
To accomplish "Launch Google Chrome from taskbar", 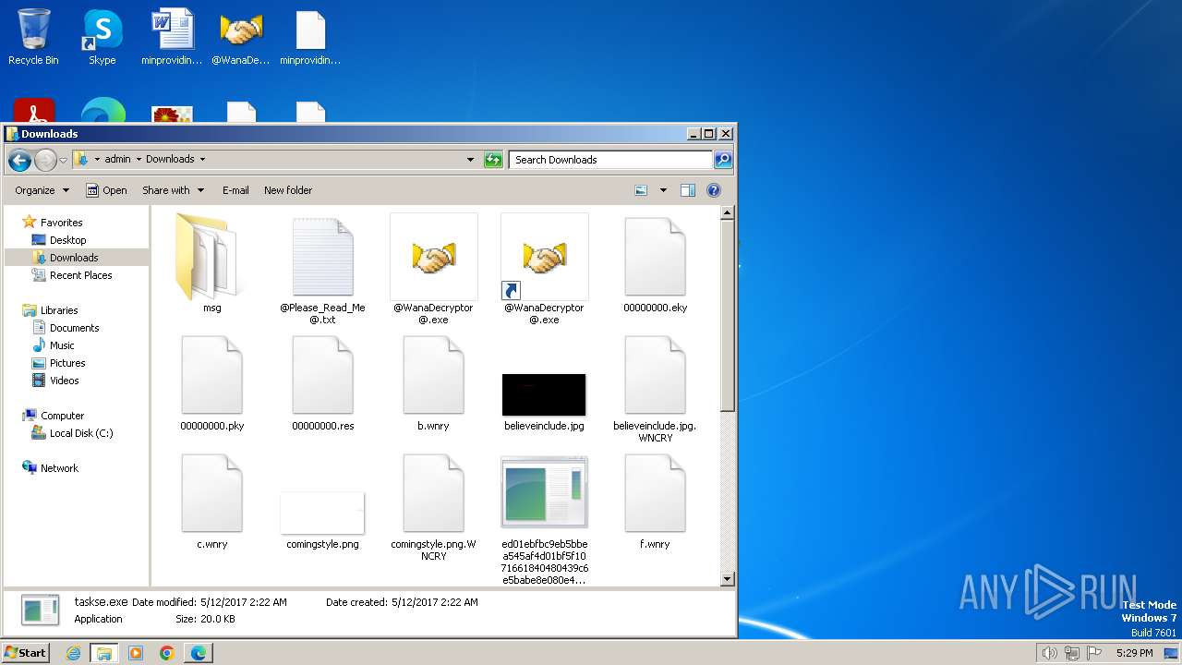I will coord(167,653).
